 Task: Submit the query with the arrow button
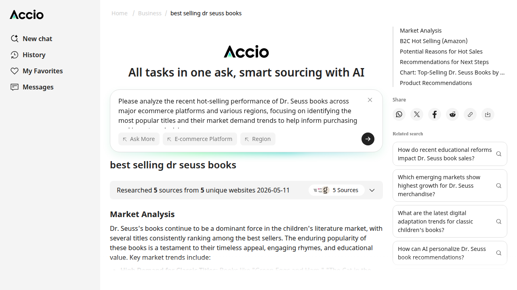[x=368, y=139]
